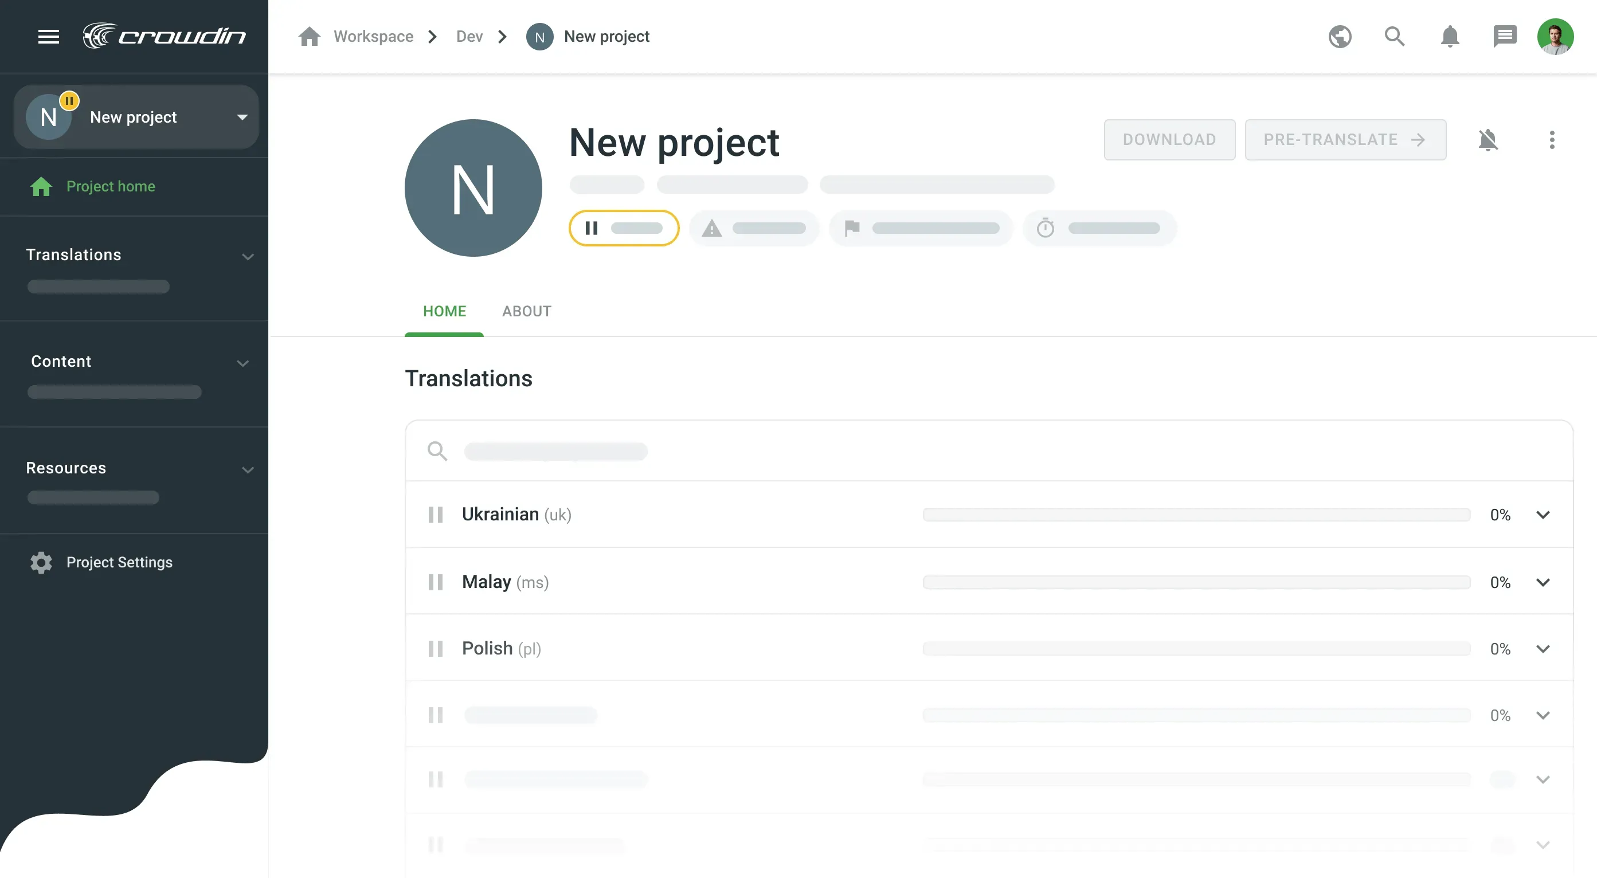The height and width of the screenshot is (878, 1597).
Task: Open the New project switcher dropdown
Action: click(x=242, y=117)
